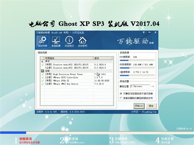
Task: Click step 1 初始信息 label
Action: pyautogui.click(x=25, y=139)
